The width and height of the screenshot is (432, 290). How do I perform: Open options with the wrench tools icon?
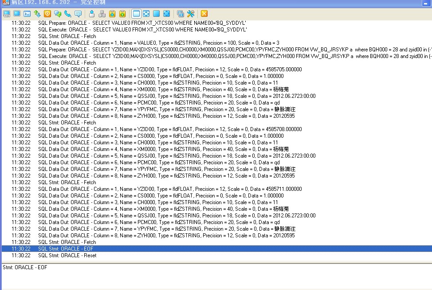pyautogui.click(x=190, y=13)
